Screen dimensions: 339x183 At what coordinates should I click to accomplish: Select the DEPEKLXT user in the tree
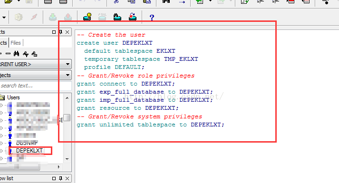tap(29, 151)
